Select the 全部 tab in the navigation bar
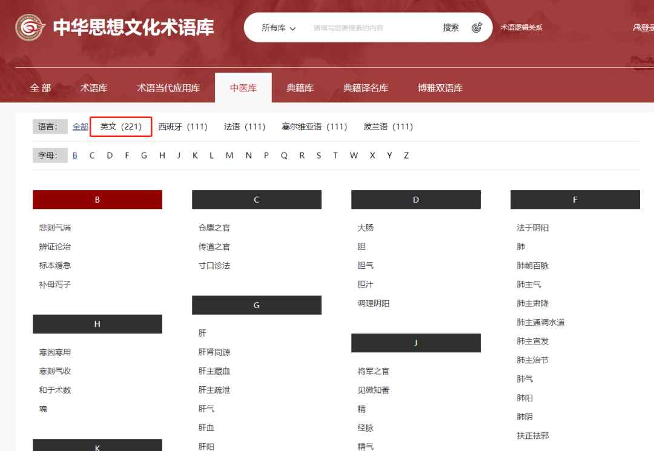The image size is (654, 451). tap(41, 87)
